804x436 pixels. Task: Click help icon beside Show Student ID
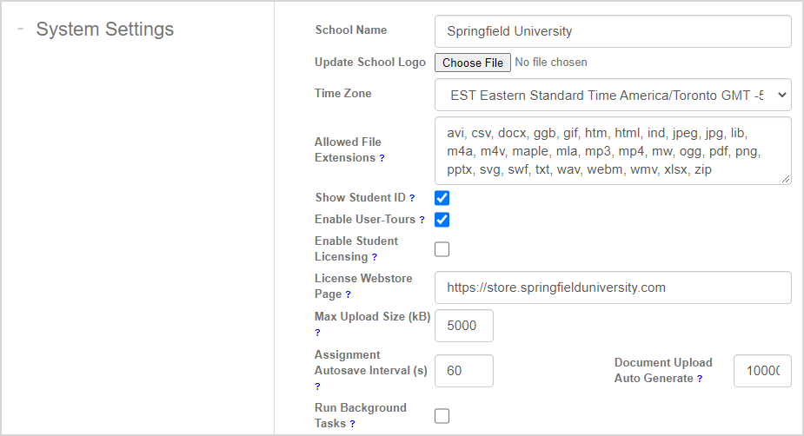click(412, 198)
